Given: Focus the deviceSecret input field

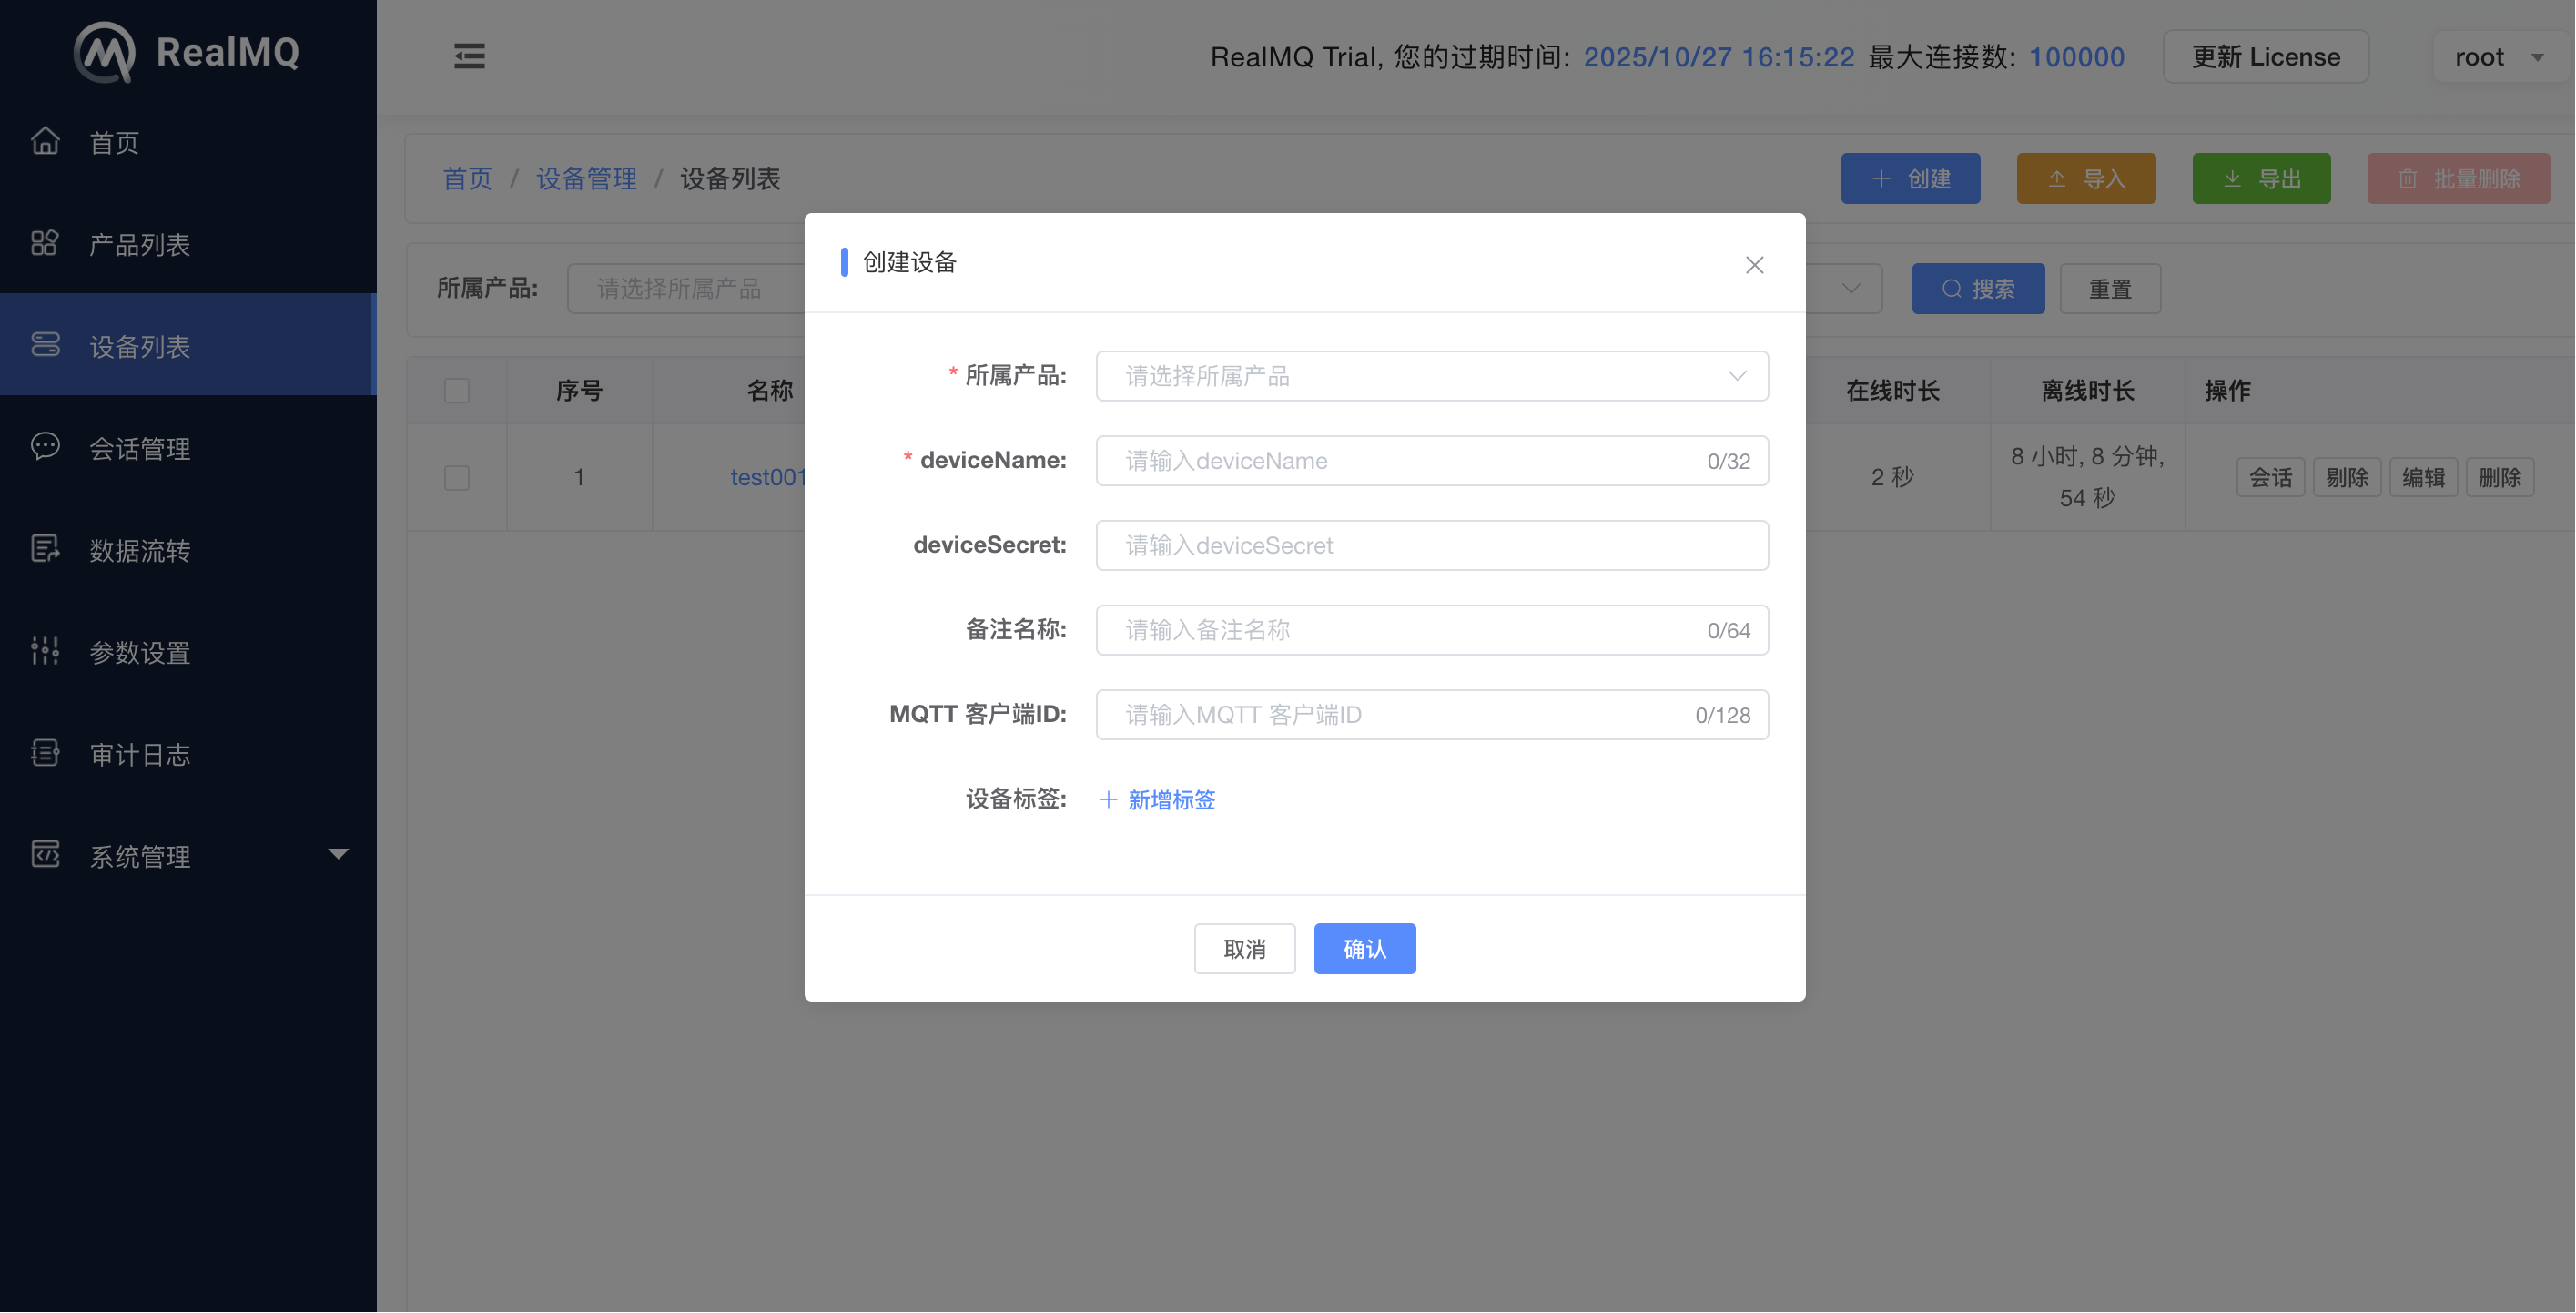Looking at the screenshot, I should (x=1432, y=546).
